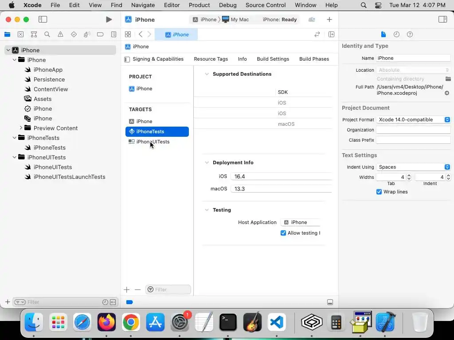Open the Source Control menu
The width and height of the screenshot is (454, 340).
click(266, 5)
